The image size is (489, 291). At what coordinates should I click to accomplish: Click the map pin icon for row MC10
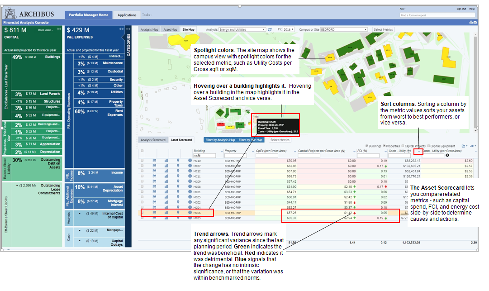pyautogui.click(x=178, y=161)
